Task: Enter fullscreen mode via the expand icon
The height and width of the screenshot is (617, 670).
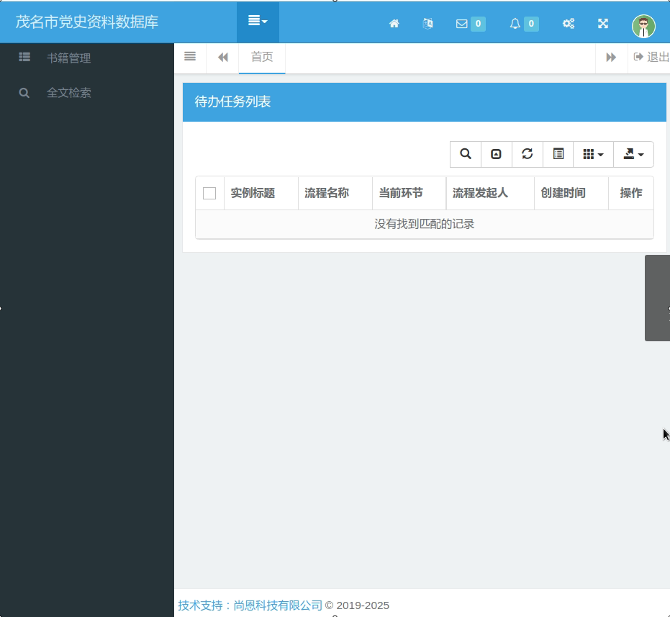Action: tap(602, 23)
